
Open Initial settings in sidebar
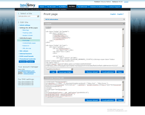click(x=25, y=25)
